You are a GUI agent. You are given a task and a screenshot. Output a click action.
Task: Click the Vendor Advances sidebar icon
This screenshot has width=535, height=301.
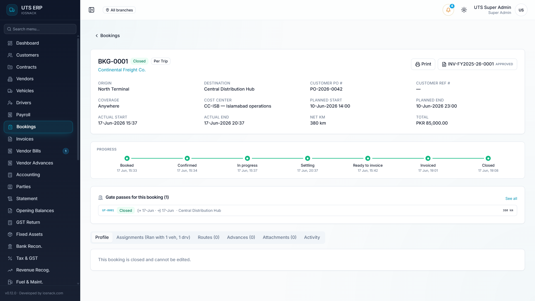click(x=10, y=163)
